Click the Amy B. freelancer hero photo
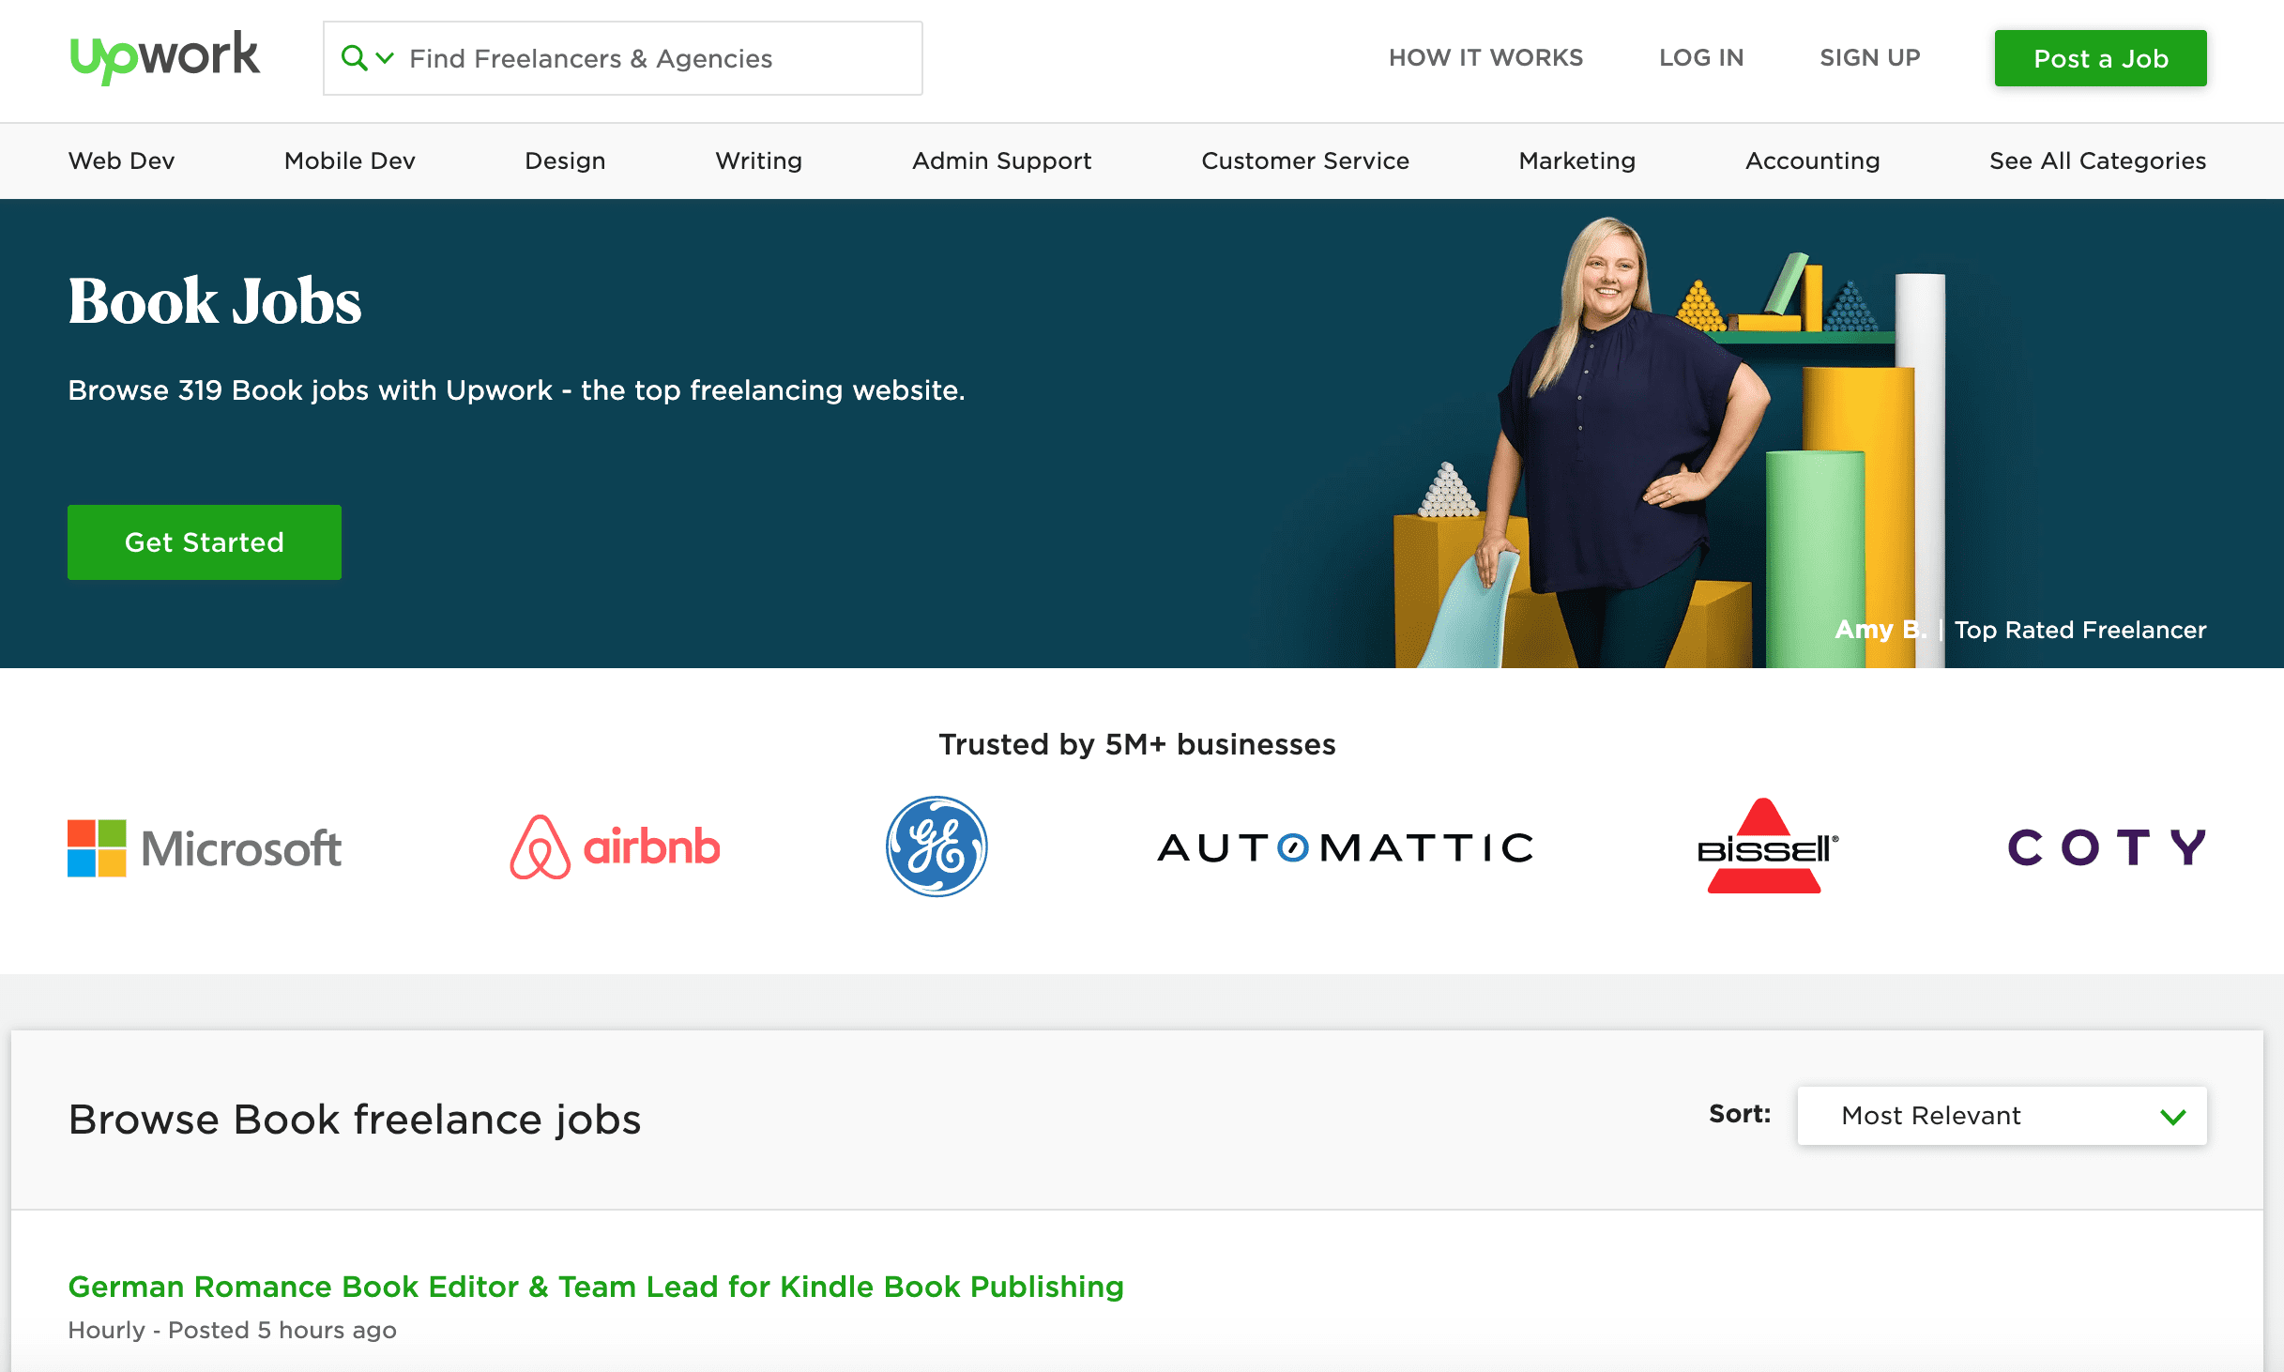 tap(1633, 441)
